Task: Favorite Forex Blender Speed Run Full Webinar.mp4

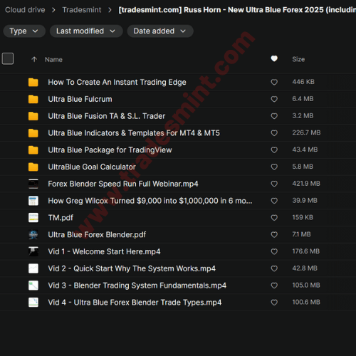Action: [x=274, y=184]
